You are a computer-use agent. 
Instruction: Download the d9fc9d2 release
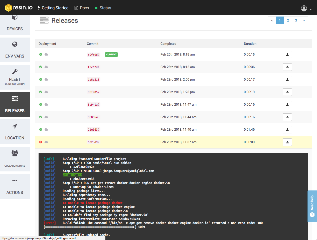coord(287,55)
